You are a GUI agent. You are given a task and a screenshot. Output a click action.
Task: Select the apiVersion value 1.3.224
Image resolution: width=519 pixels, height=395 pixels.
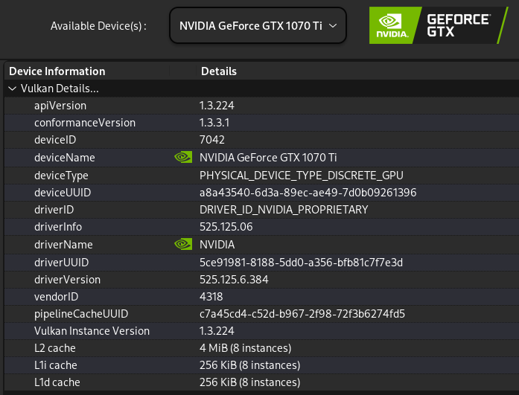pos(217,106)
